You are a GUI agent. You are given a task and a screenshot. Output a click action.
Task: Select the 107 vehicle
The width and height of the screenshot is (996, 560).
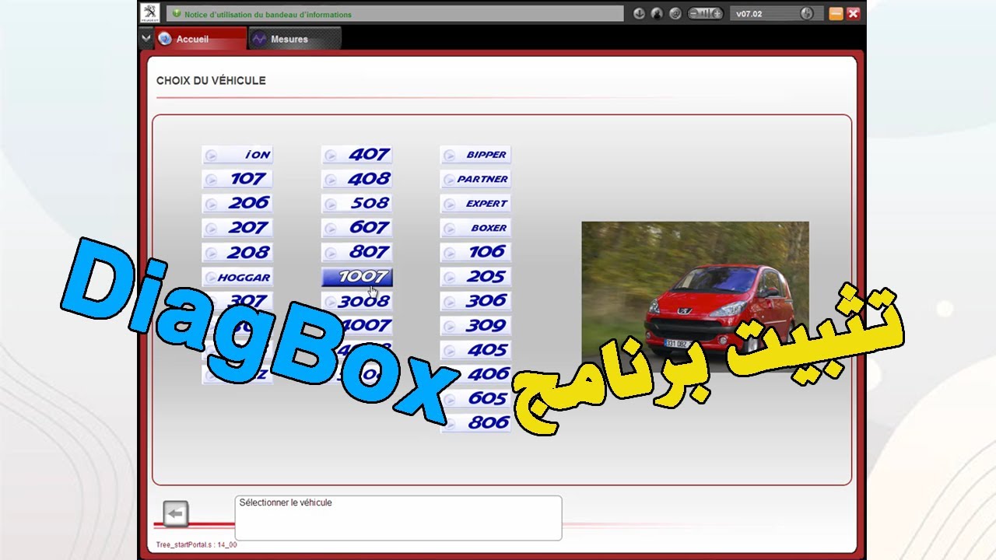pyautogui.click(x=237, y=179)
